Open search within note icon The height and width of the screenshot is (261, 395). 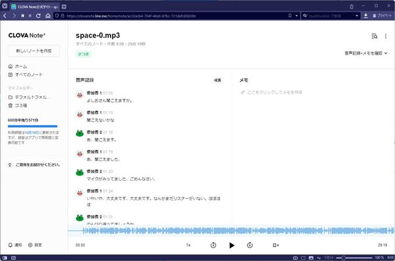(375, 36)
